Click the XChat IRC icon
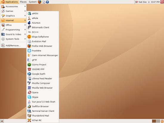This screenshot has width=164, height=123. (29, 120)
